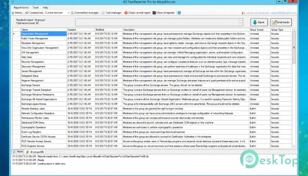Click the support email link
Screen dimensions: 308x176
click(283, 13)
